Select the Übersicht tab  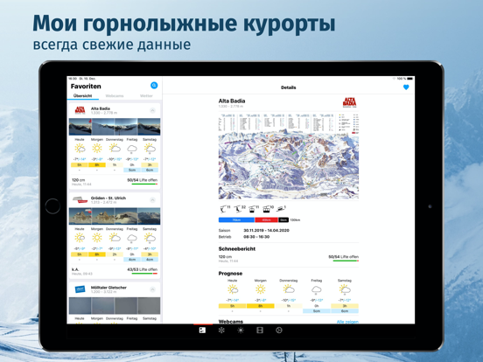click(82, 95)
